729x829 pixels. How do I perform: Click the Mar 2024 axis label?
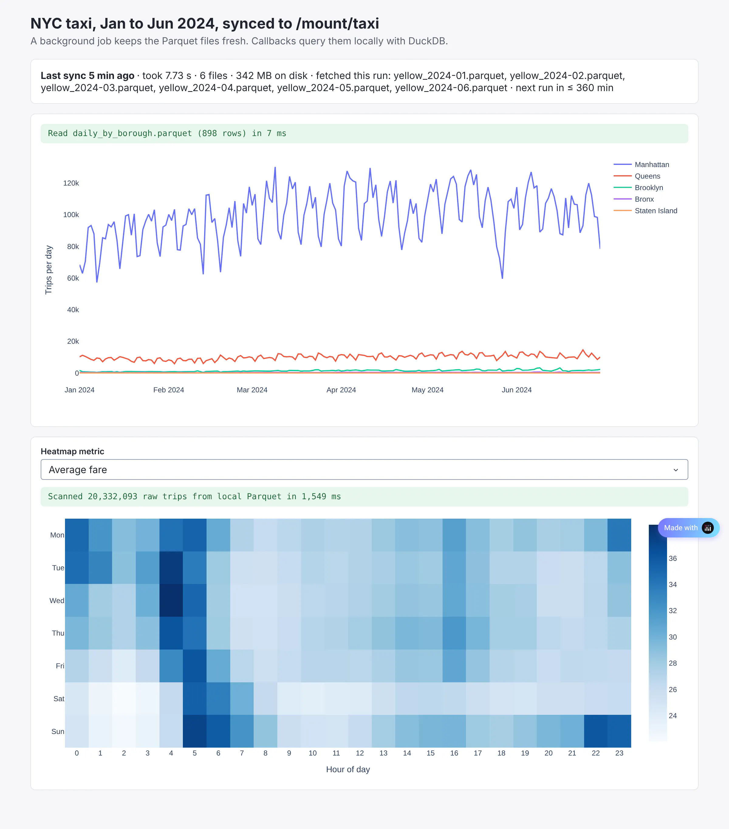[x=252, y=390]
